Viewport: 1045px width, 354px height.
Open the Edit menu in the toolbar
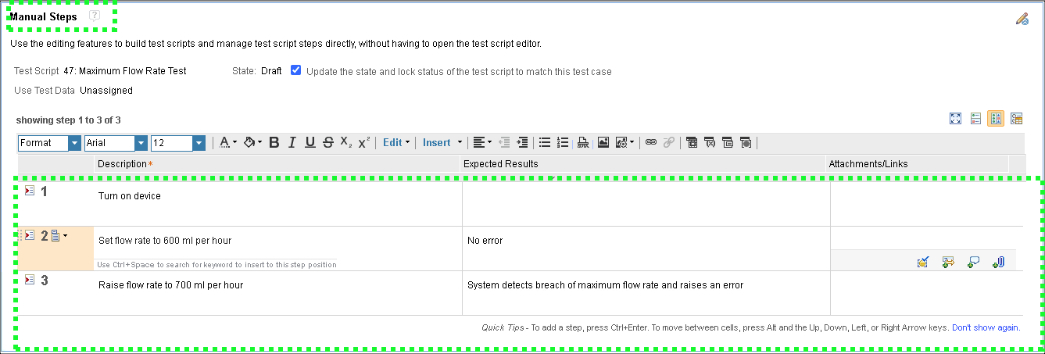click(395, 142)
